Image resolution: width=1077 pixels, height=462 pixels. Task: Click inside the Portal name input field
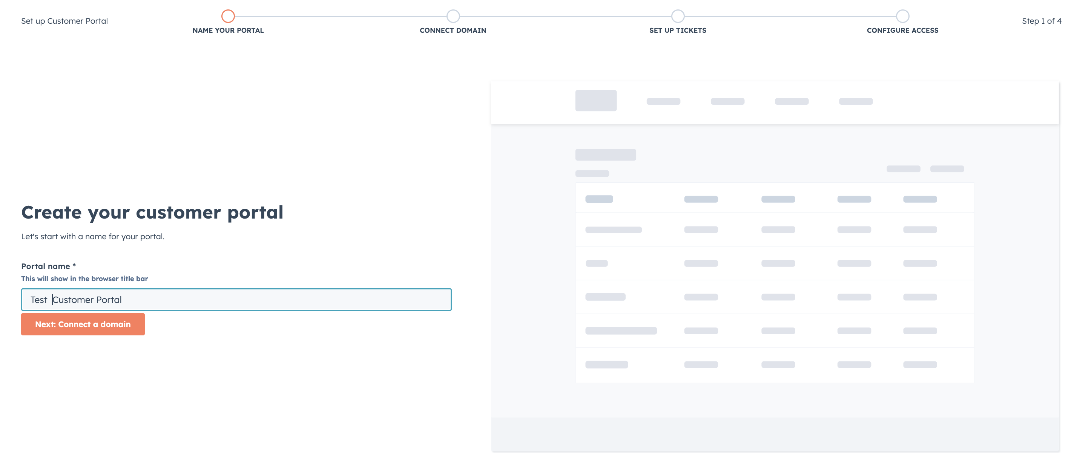coord(236,300)
